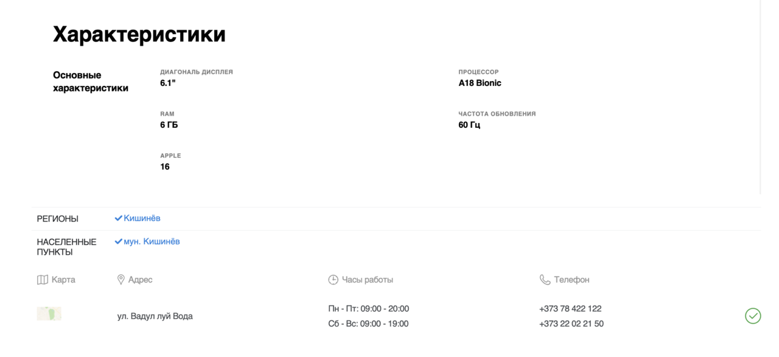This screenshot has width=779, height=357.
Task: Open the small map thumbnail
Action: (x=49, y=314)
